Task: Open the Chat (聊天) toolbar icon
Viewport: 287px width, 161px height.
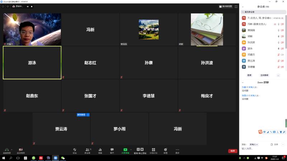Action: [112, 150]
